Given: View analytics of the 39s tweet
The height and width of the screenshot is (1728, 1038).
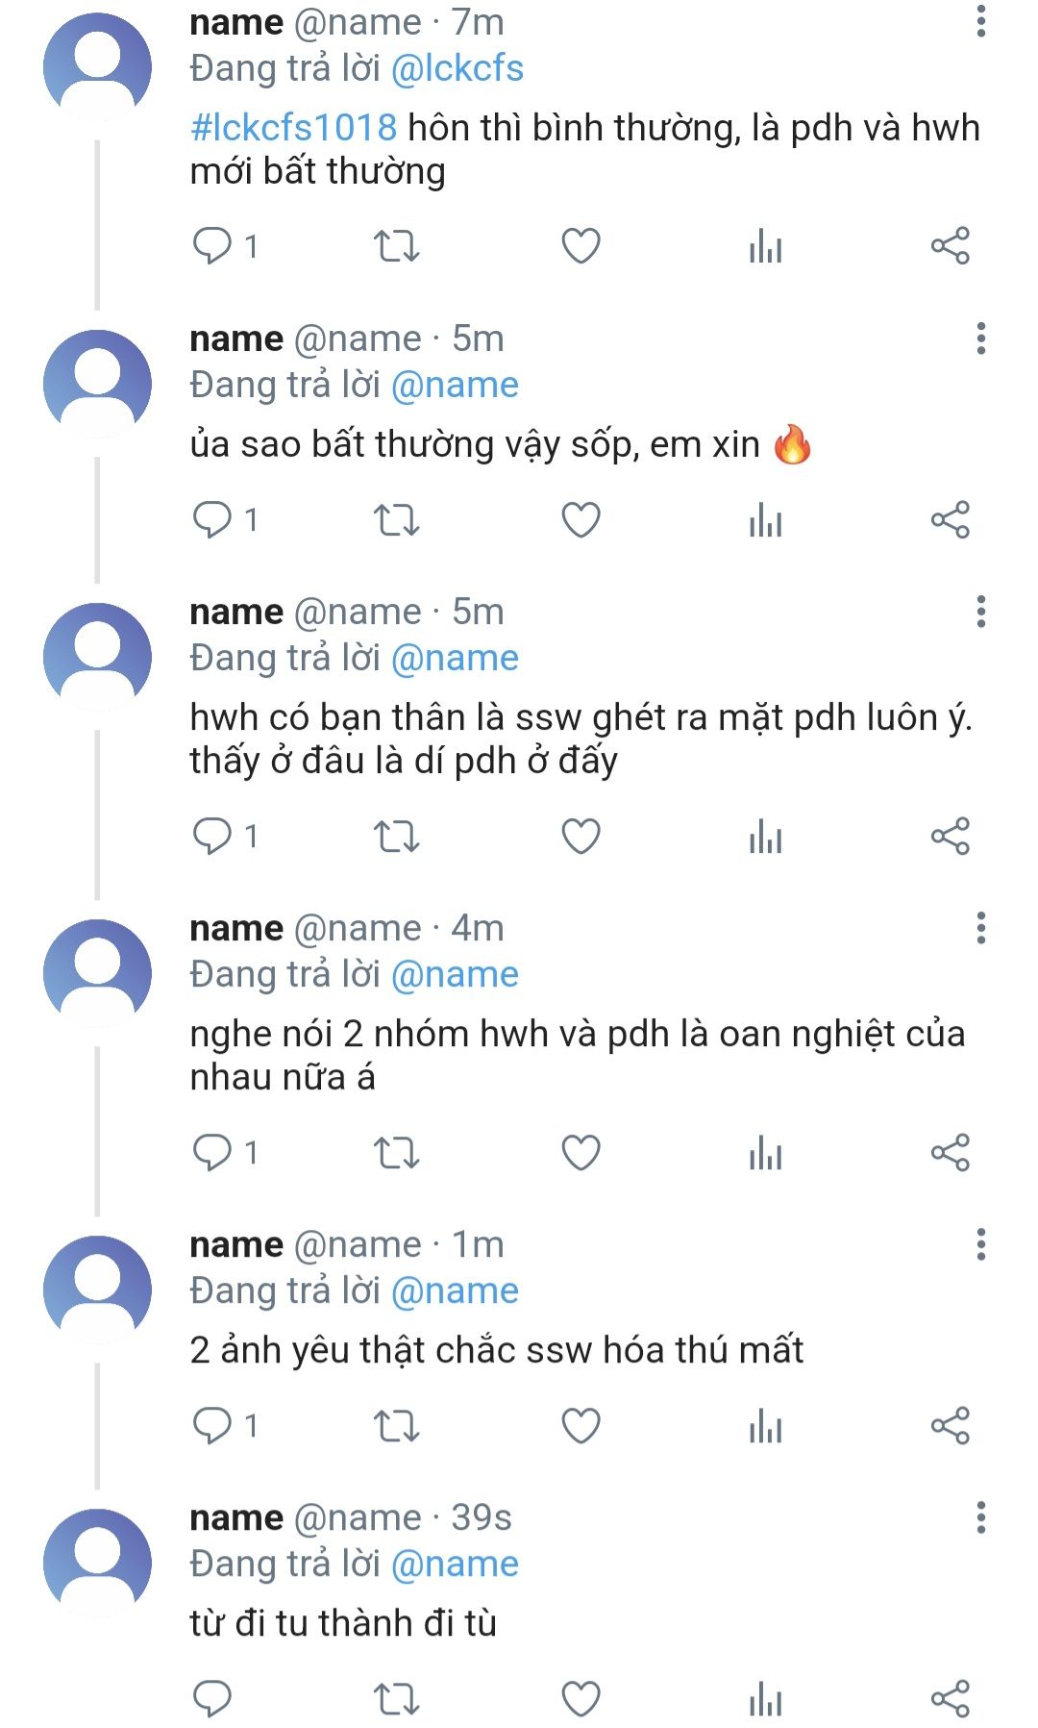Looking at the screenshot, I should (x=765, y=1698).
